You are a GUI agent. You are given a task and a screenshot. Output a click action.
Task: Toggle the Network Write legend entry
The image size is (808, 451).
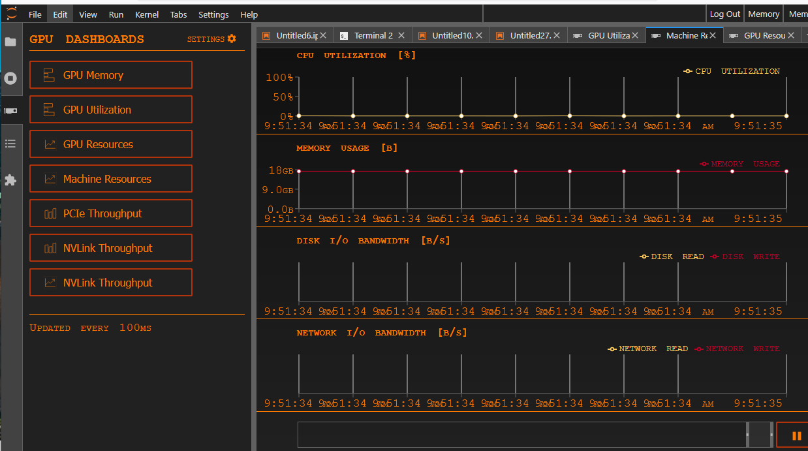[737, 349]
